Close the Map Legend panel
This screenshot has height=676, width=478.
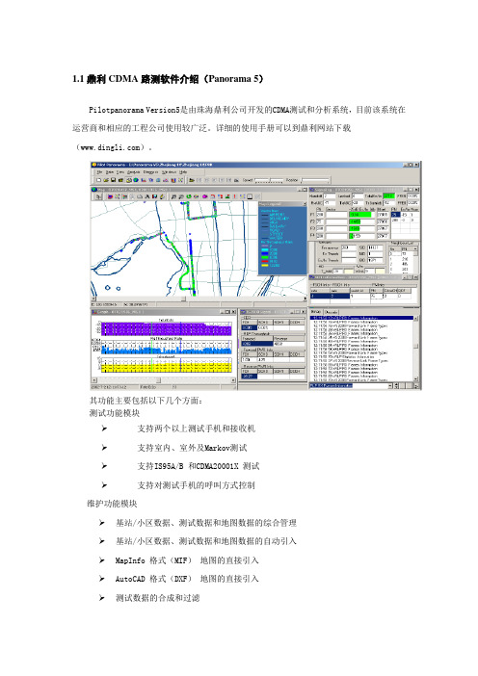tap(305, 203)
